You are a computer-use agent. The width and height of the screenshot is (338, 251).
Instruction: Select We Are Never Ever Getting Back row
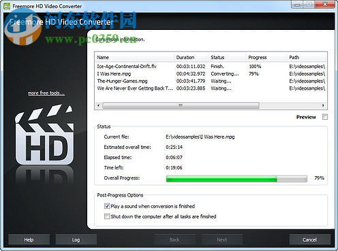[211, 88]
